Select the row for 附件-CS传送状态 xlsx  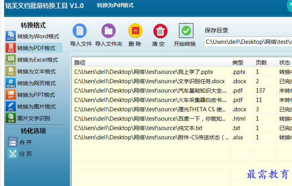(x=182, y=137)
